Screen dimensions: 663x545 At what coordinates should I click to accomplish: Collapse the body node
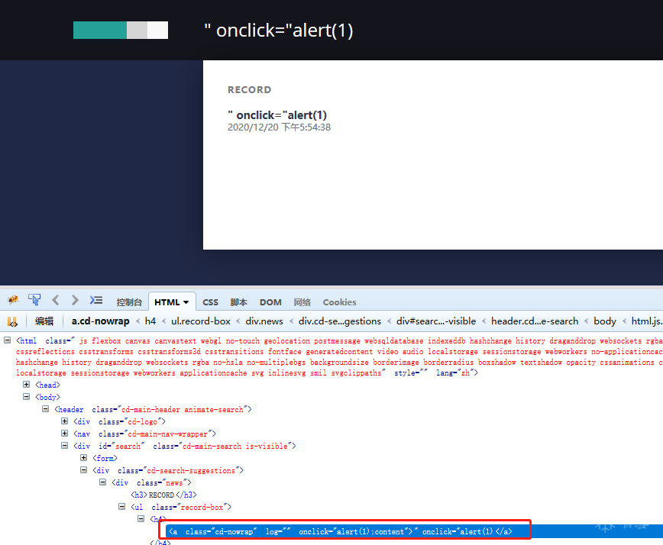pos(26,397)
